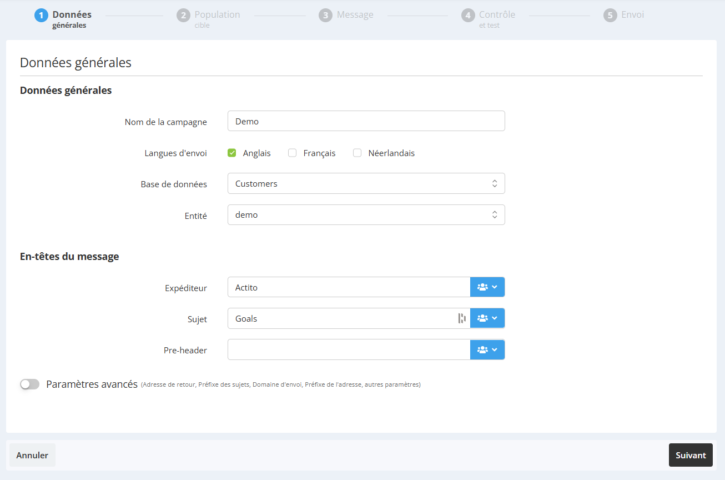This screenshot has width=725, height=480.
Task: Go to the Population cible step
Action: 217,18
